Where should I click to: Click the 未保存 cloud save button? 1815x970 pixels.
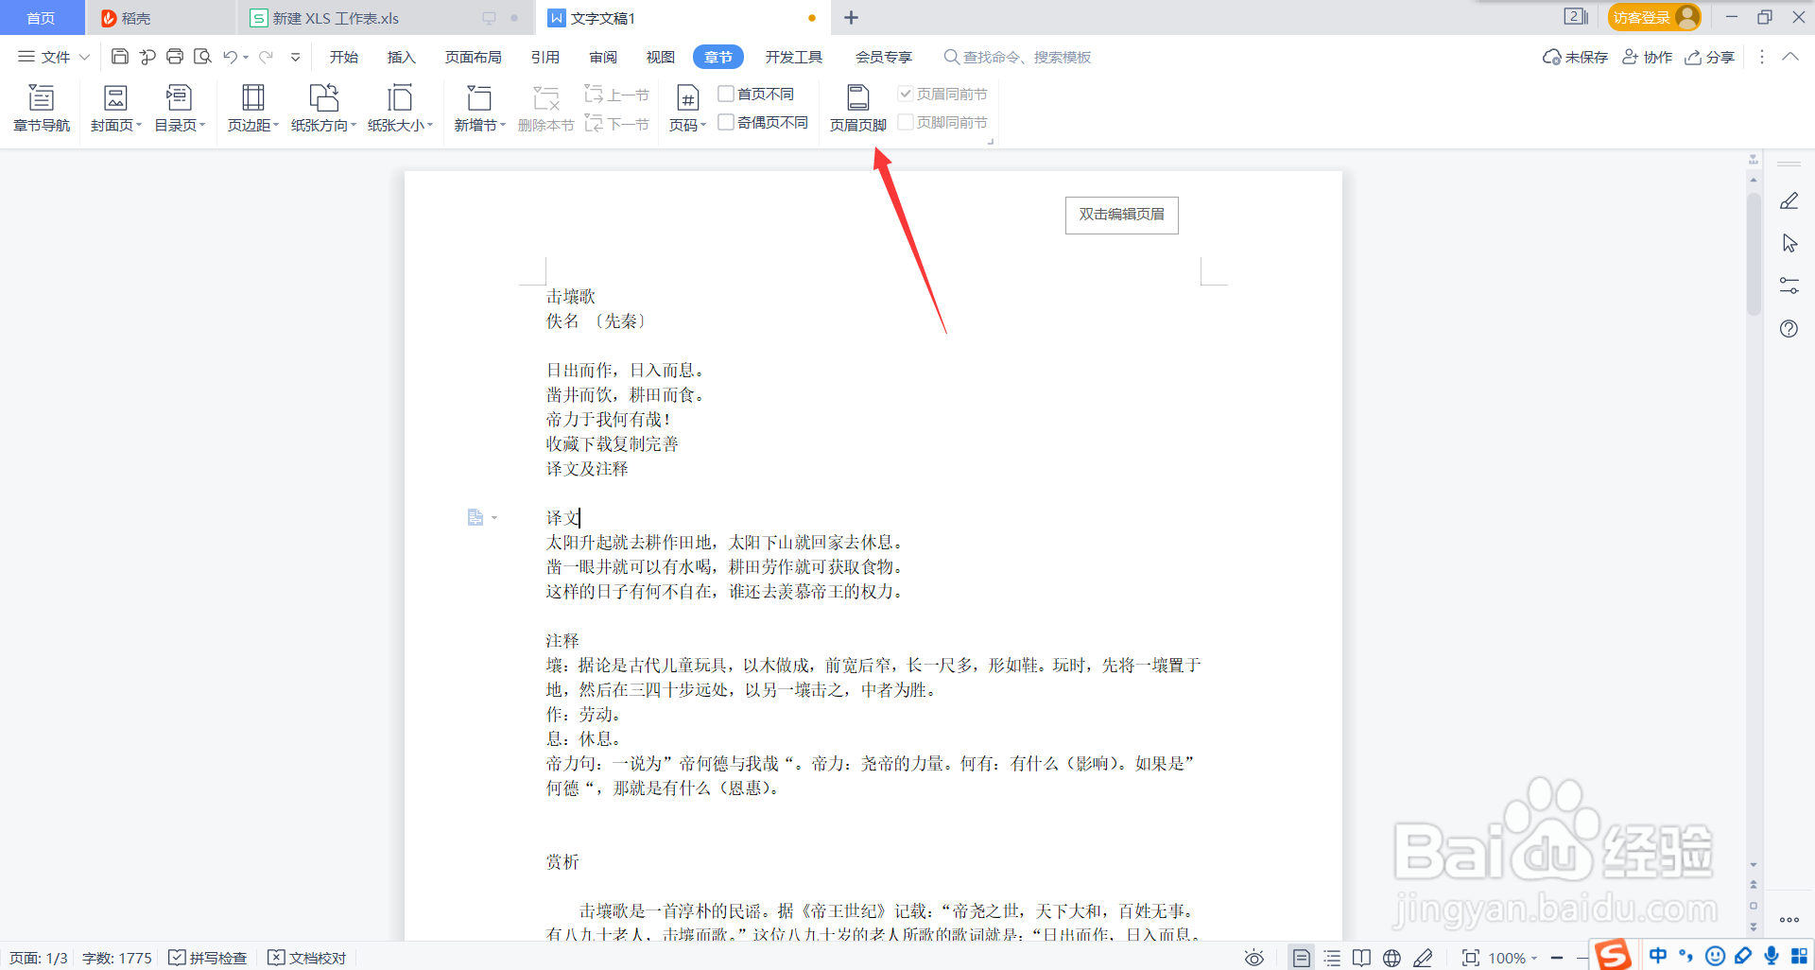1575,57
